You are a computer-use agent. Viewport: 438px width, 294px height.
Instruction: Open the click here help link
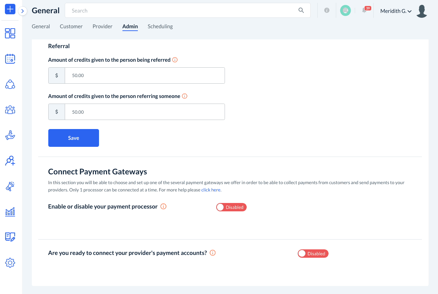(210, 190)
